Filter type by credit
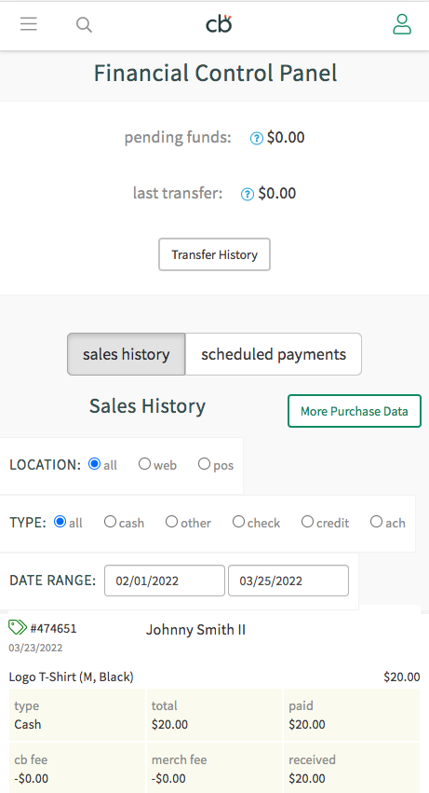The height and width of the screenshot is (793, 429). tap(307, 522)
